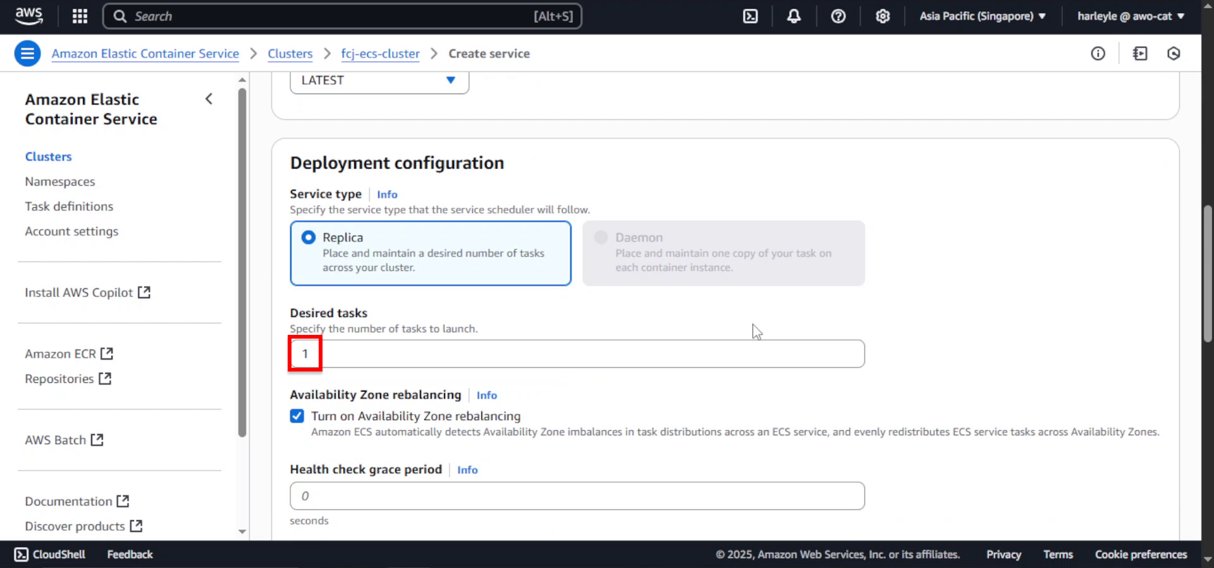Uncheck Turn on Availability Zone rebalancing
1214x568 pixels.
(x=297, y=416)
